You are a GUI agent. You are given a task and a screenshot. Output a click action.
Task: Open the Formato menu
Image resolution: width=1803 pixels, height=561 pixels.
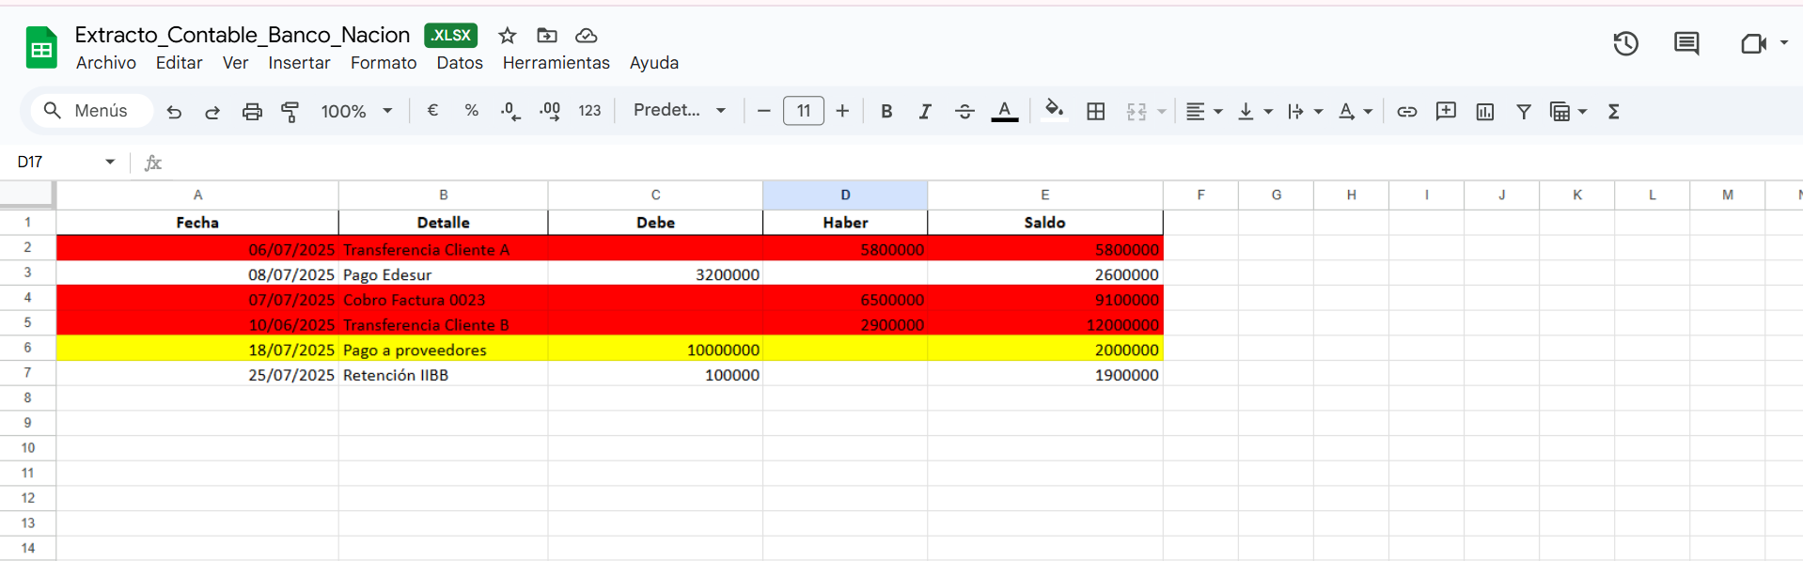coord(384,63)
